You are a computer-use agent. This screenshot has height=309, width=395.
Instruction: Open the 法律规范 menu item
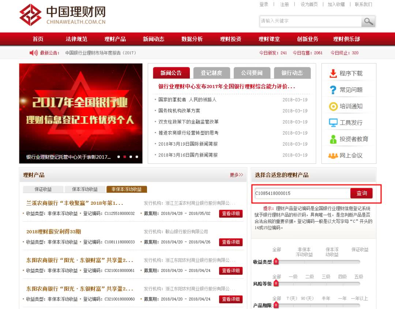[76, 39]
